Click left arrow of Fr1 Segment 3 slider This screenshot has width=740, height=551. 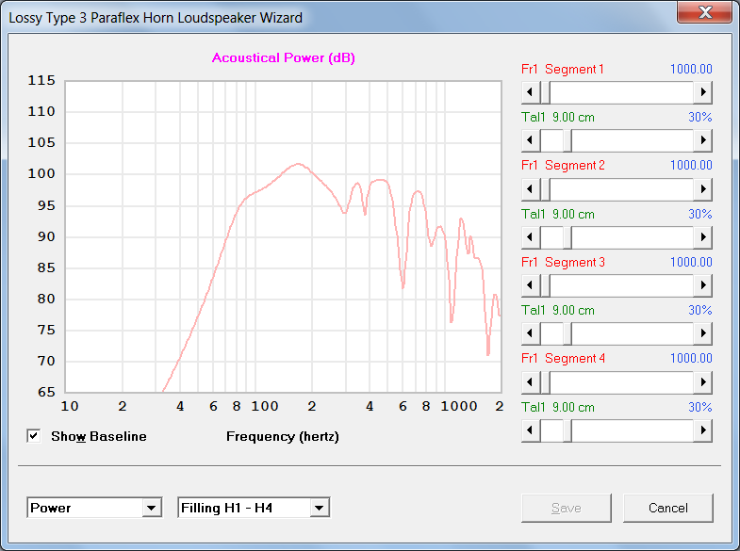(531, 285)
